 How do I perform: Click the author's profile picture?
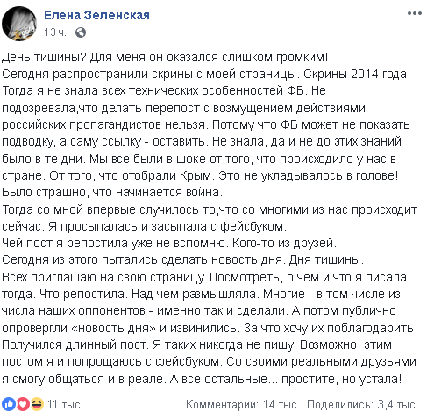click(19, 24)
